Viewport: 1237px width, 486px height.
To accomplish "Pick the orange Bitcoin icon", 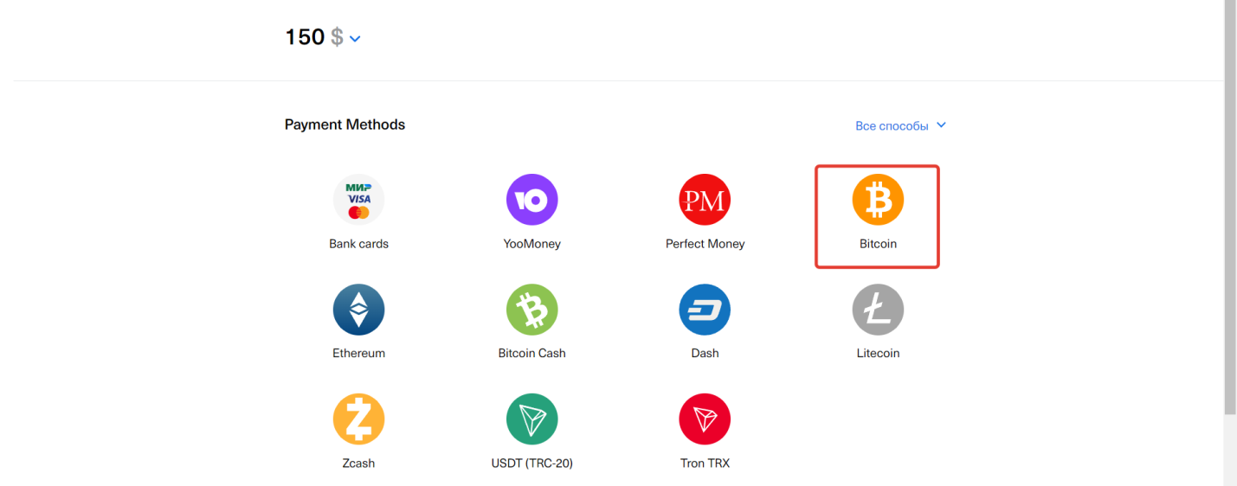I will tap(878, 200).
